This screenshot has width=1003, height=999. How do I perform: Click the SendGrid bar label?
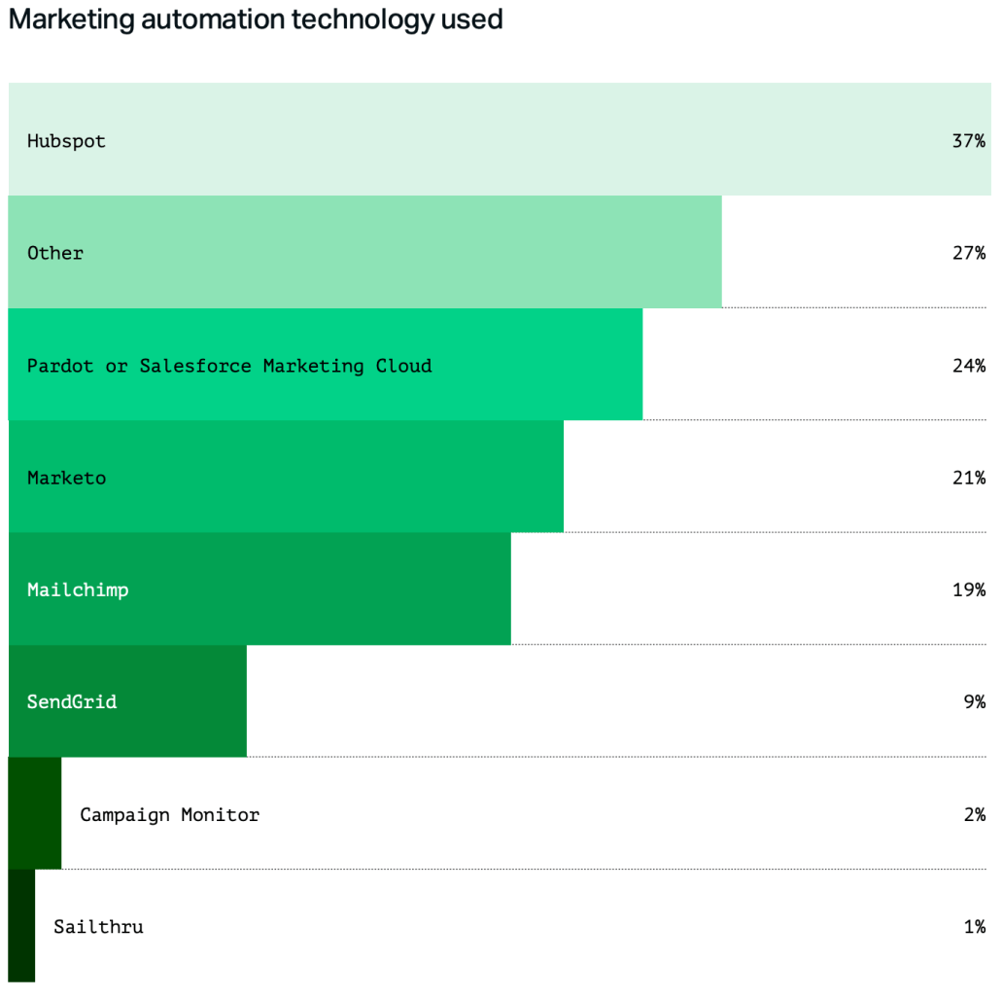click(72, 702)
